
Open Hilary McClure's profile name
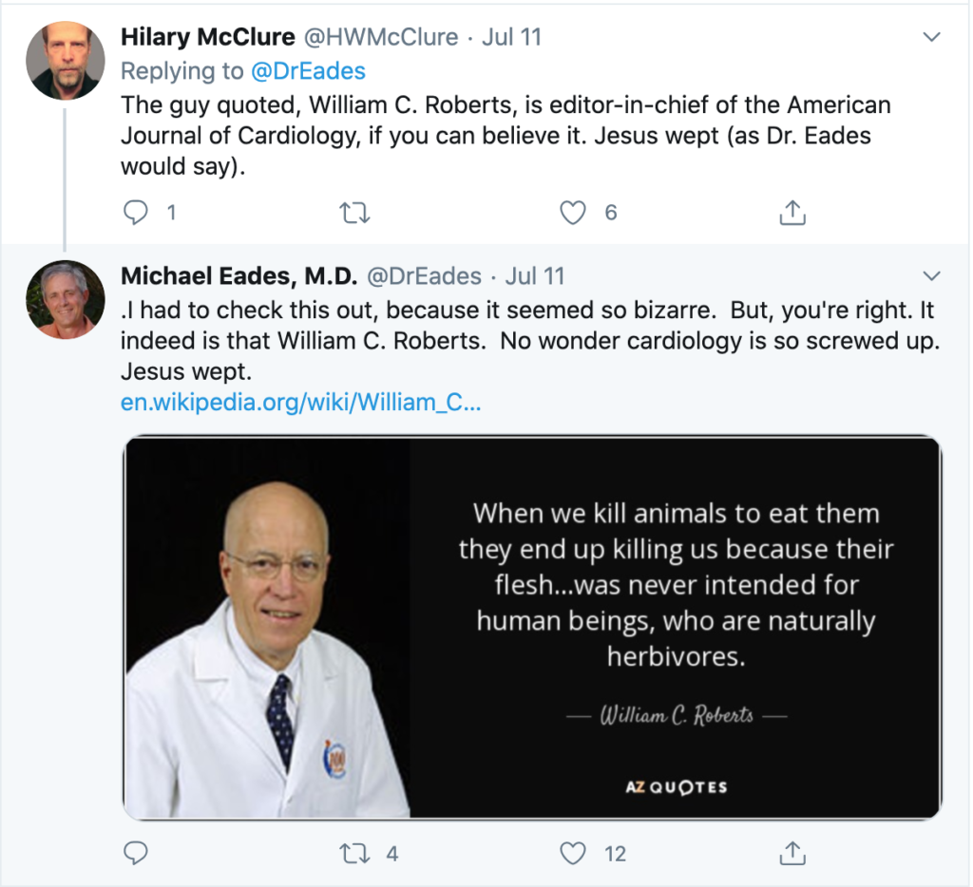click(208, 38)
